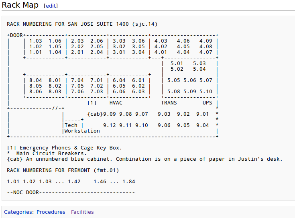Click the HVAC label

click(116, 103)
